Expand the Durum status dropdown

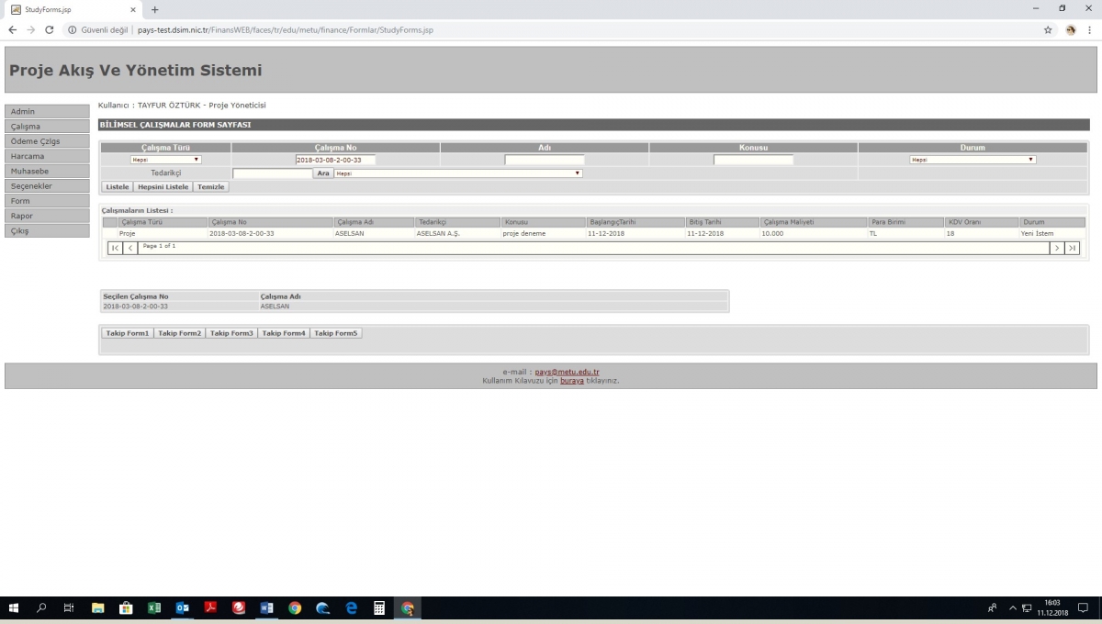click(x=973, y=160)
